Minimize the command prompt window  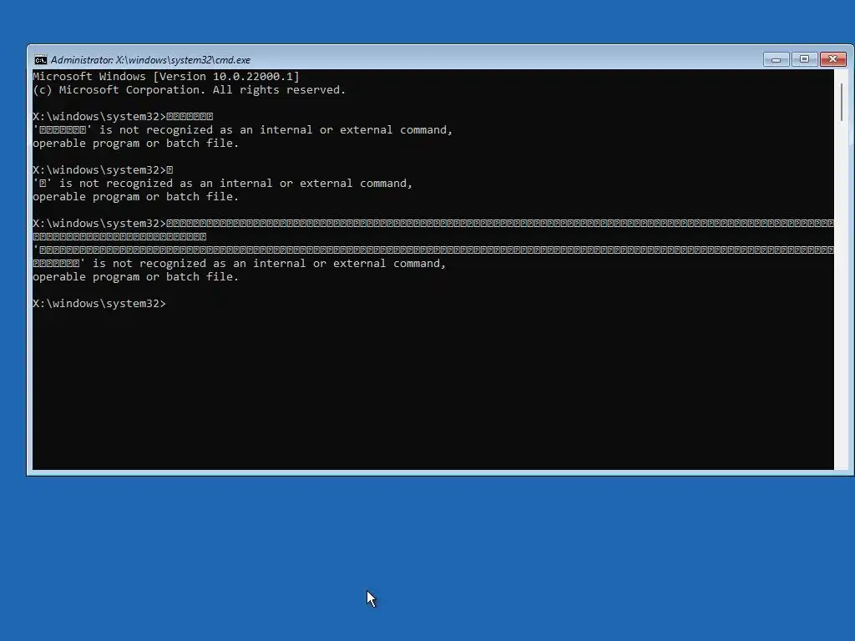(x=777, y=59)
